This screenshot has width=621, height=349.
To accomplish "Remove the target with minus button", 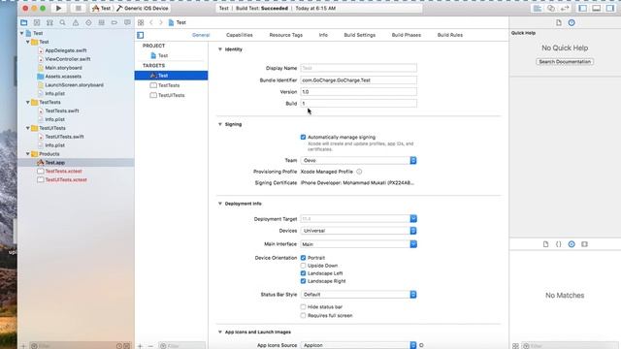I will [x=150, y=346].
